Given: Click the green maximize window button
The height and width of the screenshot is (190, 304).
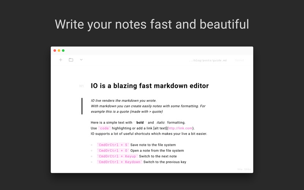Looking at the screenshot, I should [63, 51].
